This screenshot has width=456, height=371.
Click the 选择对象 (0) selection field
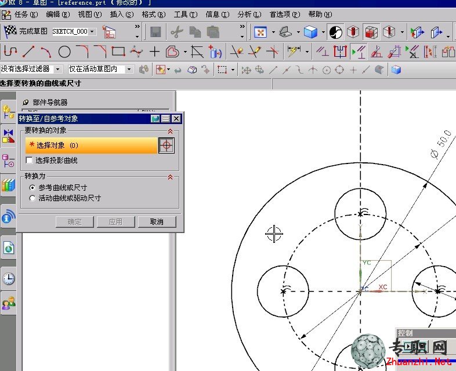click(x=91, y=146)
